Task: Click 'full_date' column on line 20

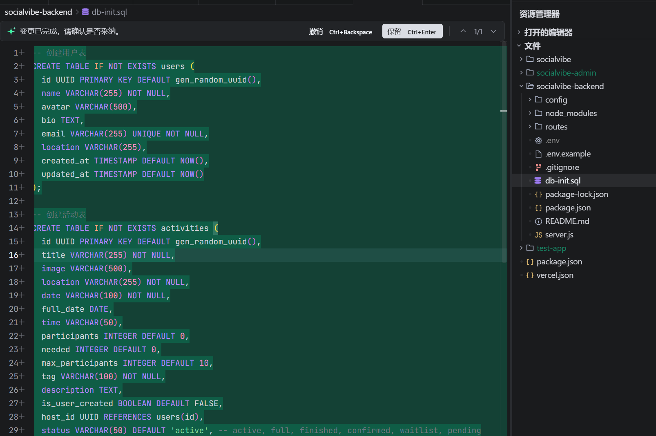Action: point(63,309)
